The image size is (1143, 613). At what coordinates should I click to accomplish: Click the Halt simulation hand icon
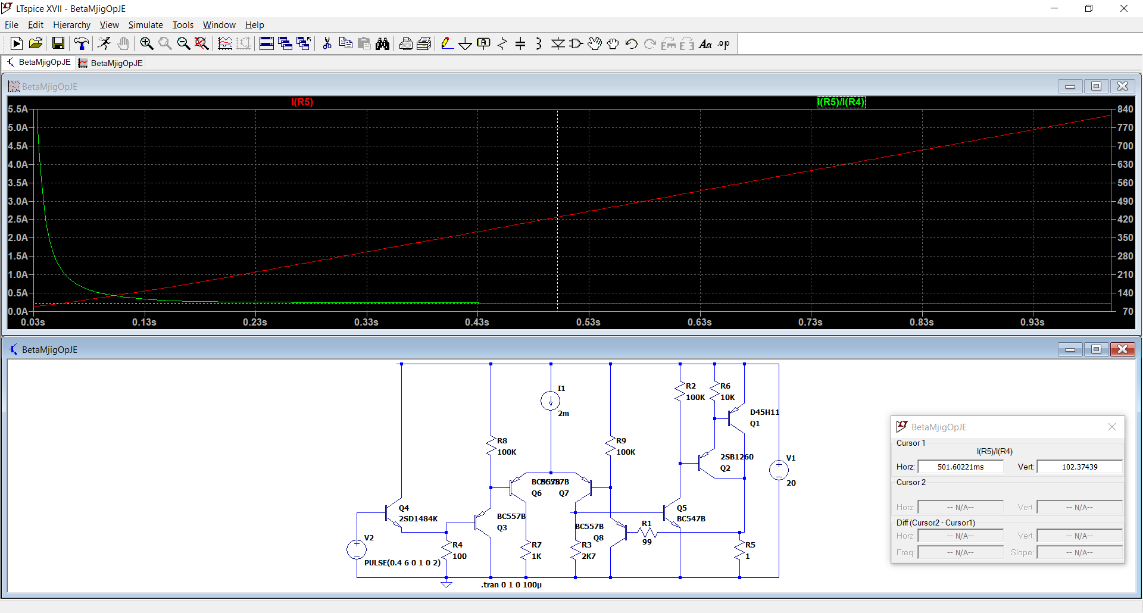(123, 43)
